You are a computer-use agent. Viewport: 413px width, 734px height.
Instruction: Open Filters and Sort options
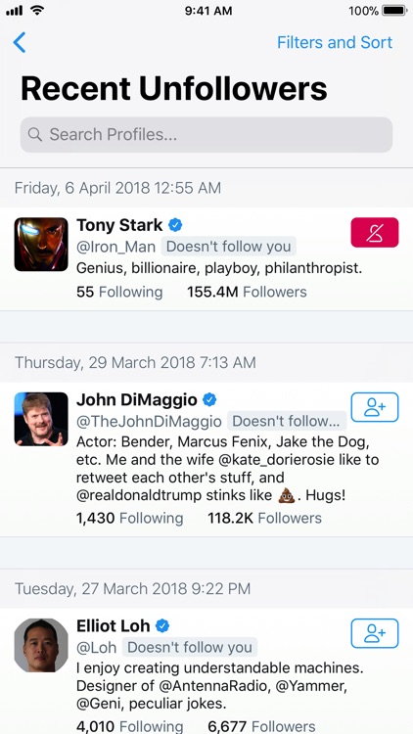335,43
